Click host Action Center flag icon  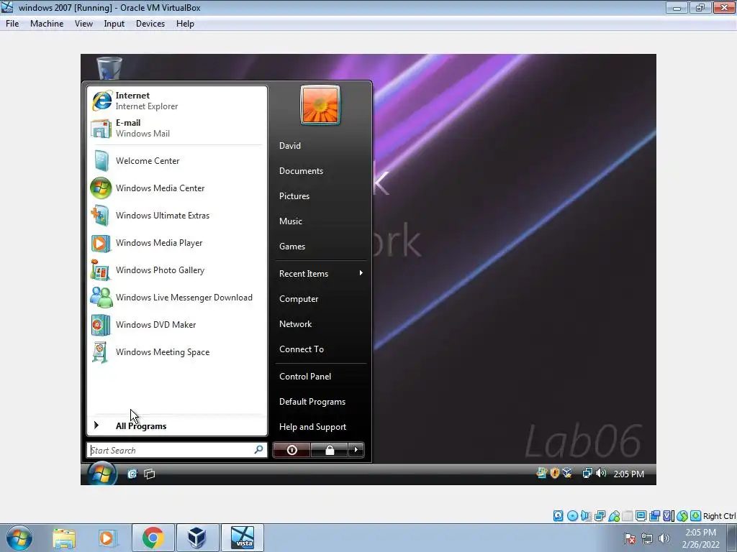[630, 538]
